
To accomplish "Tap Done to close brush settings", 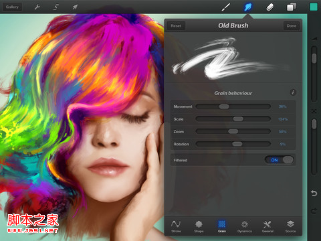I will click(291, 26).
